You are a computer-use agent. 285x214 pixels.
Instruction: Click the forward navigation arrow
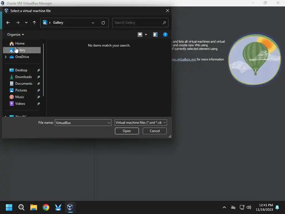18,23
